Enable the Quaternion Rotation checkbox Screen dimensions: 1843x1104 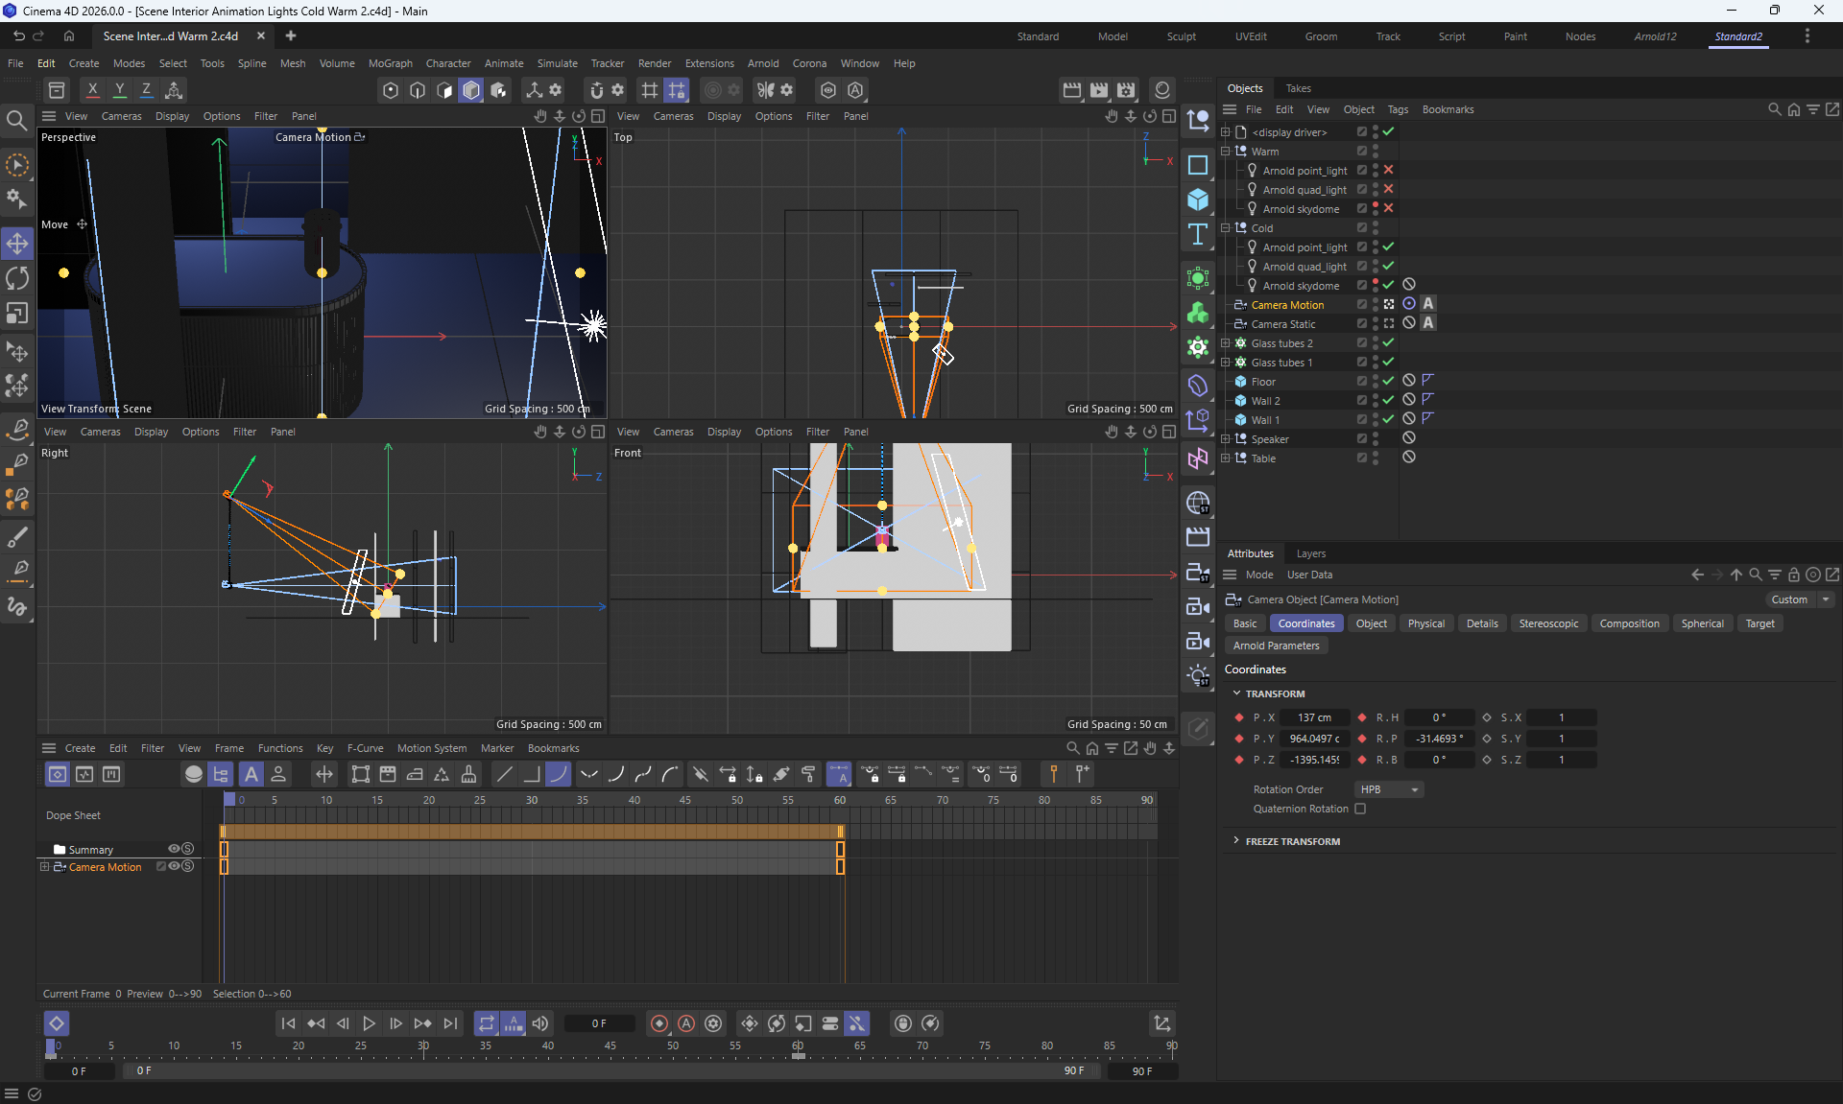[x=1360, y=809]
